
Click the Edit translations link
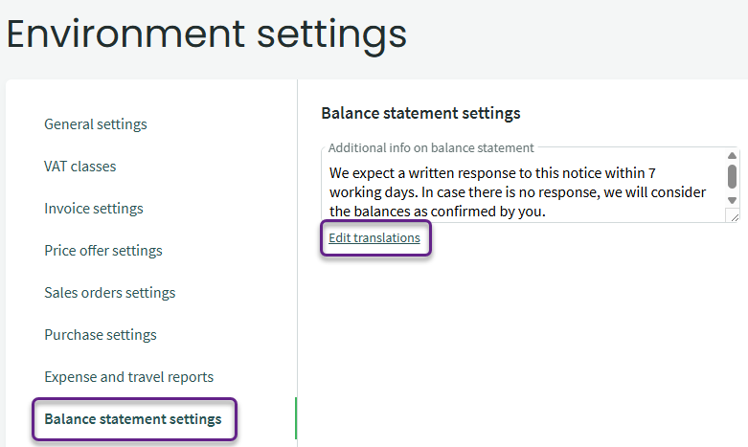coord(374,237)
